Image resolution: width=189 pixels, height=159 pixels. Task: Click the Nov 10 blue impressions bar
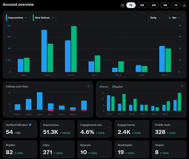pyautogui.click(x=162, y=59)
